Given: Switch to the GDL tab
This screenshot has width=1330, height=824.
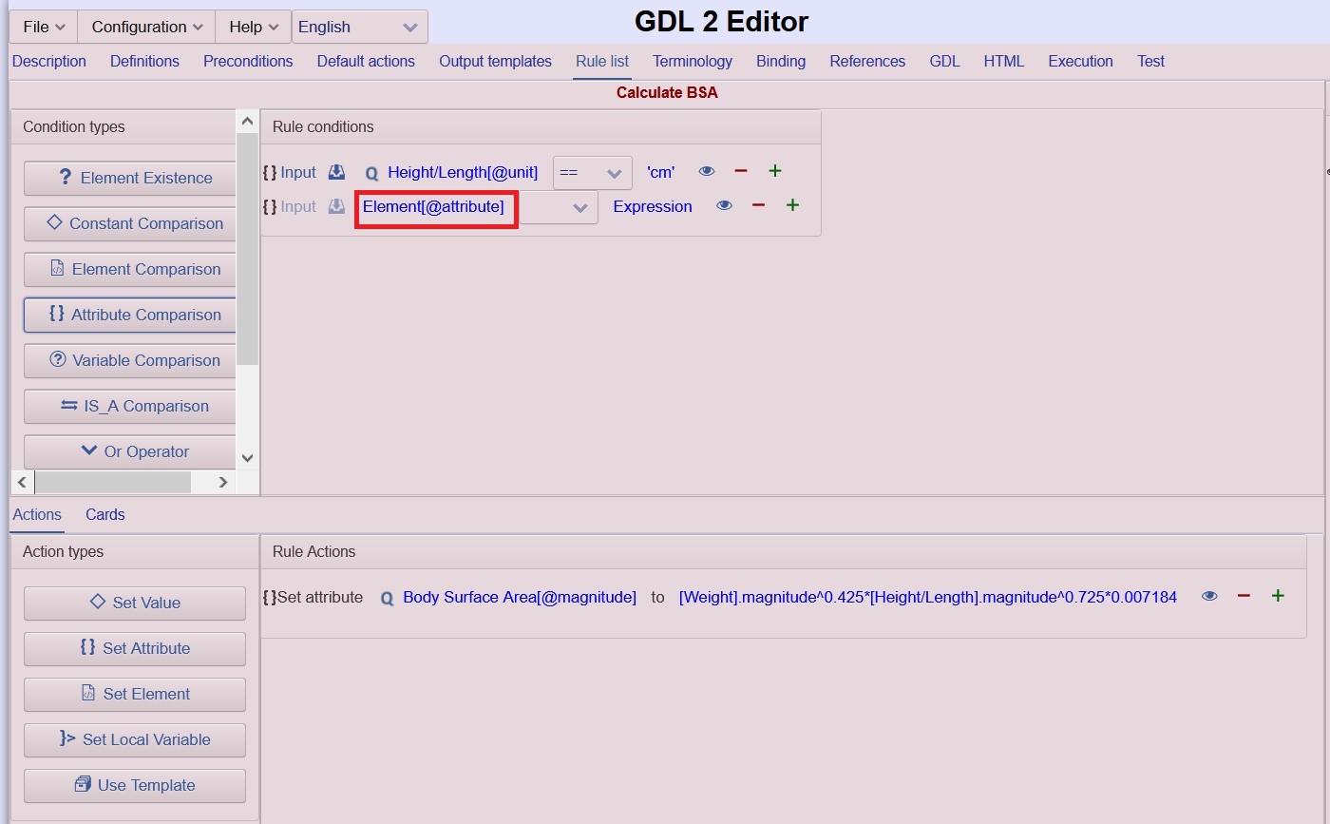Looking at the screenshot, I should pyautogui.click(x=944, y=61).
